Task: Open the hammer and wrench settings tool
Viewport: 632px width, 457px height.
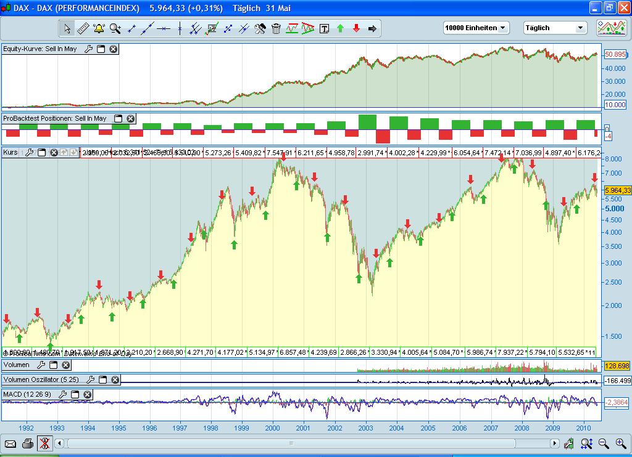Action: [x=260, y=28]
